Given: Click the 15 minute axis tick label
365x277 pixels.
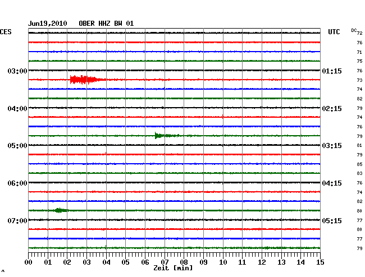Looking at the screenshot, I should coord(320,262).
